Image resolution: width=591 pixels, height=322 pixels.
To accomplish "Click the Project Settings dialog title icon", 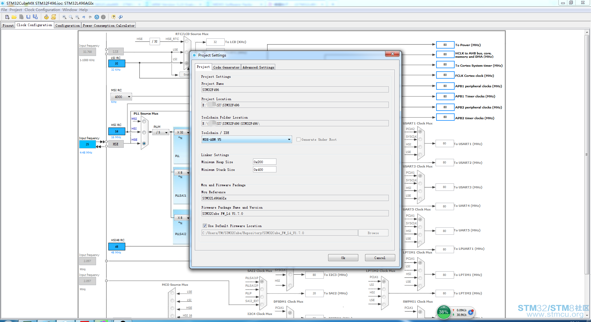I will pyautogui.click(x=194, y=55).
